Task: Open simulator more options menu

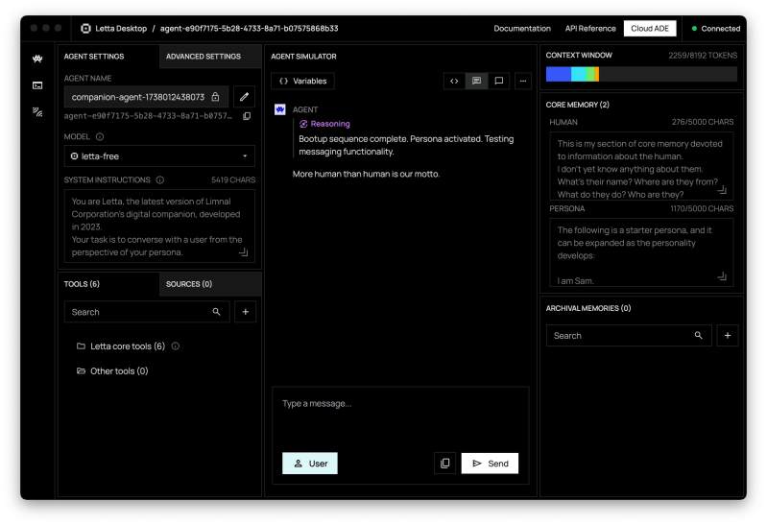Action: (x=523, y=81)
